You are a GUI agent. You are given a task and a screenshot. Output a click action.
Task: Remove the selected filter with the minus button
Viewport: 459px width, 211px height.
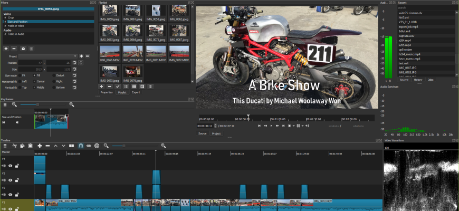[14, 49]
